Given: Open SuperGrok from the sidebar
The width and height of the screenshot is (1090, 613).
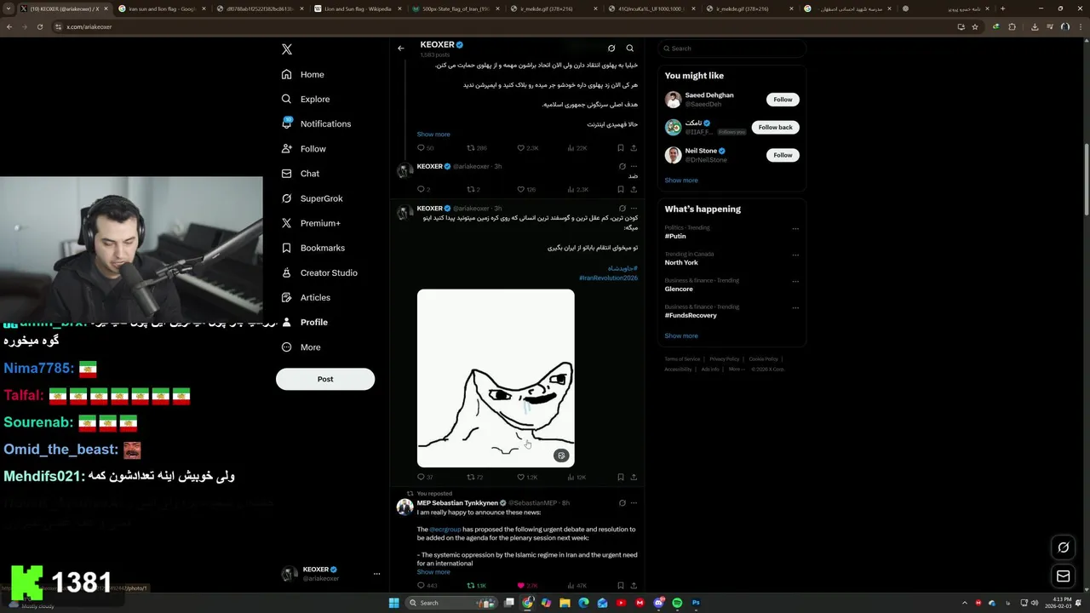Looking at the screenshot, I should [312, 198].
